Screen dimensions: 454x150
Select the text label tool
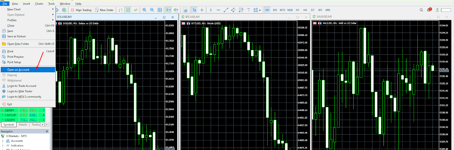(x=249, y=10)
